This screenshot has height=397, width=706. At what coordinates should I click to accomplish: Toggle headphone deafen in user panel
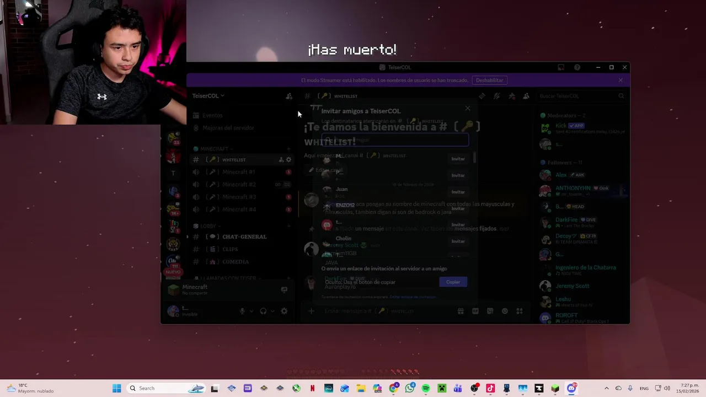click(x=263, y=312)
